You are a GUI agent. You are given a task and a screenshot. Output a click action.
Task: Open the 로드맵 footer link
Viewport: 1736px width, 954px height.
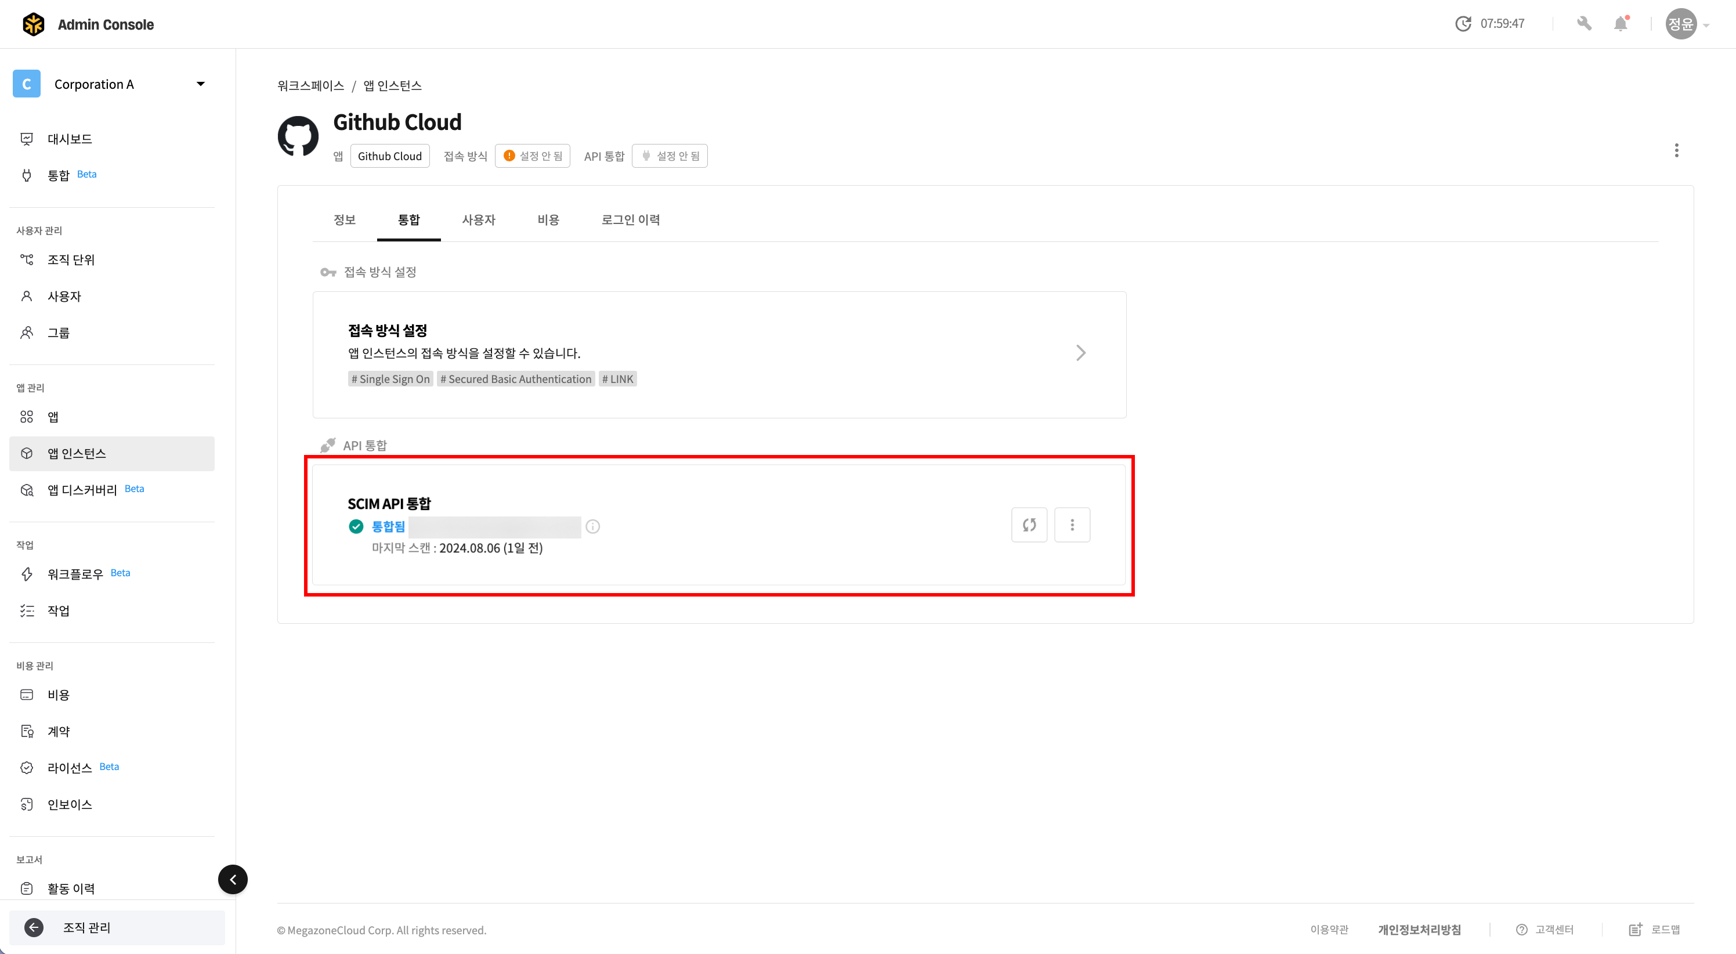pyautogui.click(x=1654, y=930)
